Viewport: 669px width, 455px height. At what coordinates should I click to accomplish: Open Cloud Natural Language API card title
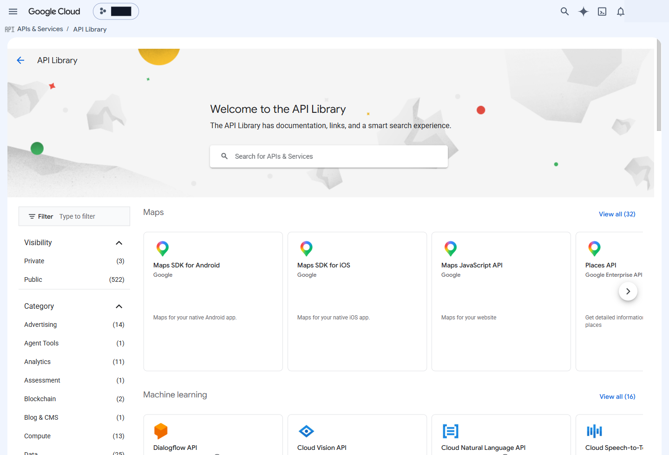[483, 448]
